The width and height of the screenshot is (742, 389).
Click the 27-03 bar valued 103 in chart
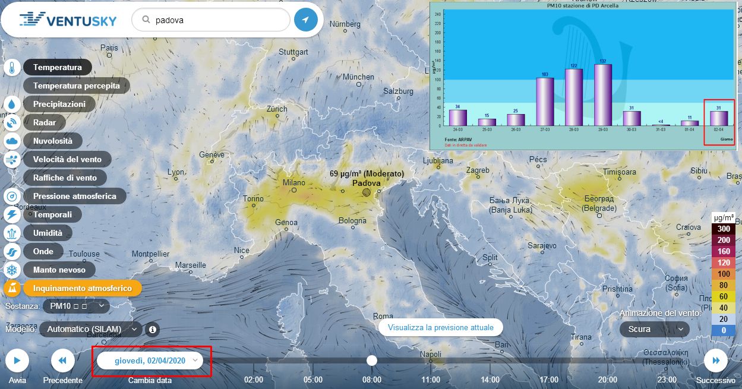(x=545, y=102)
